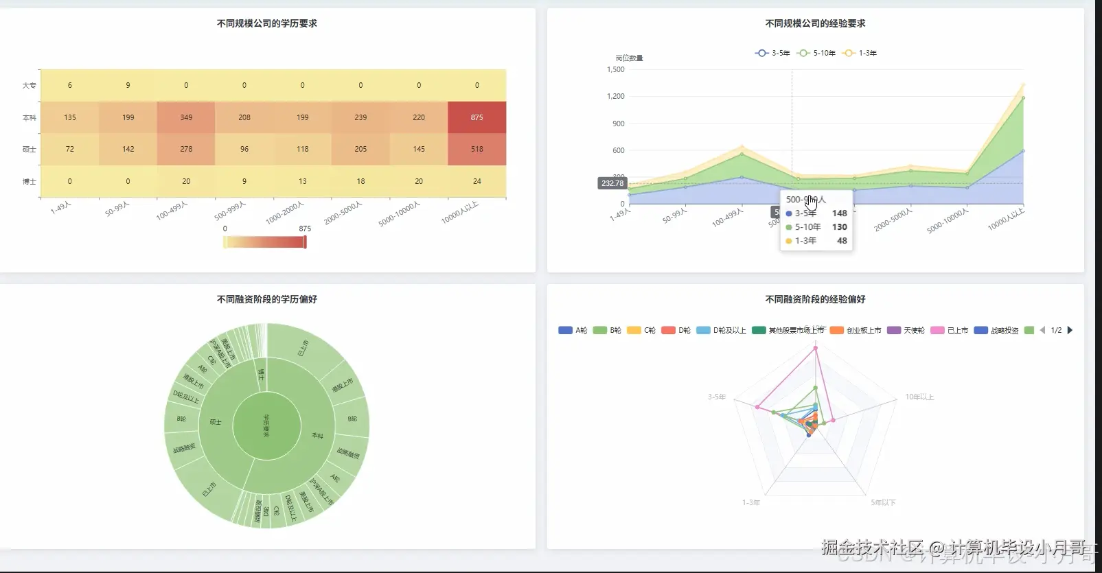Screen dimensions: 1102x573
Task: Drill into the 本科 sunburst ring segment
Action: (317, 435)
